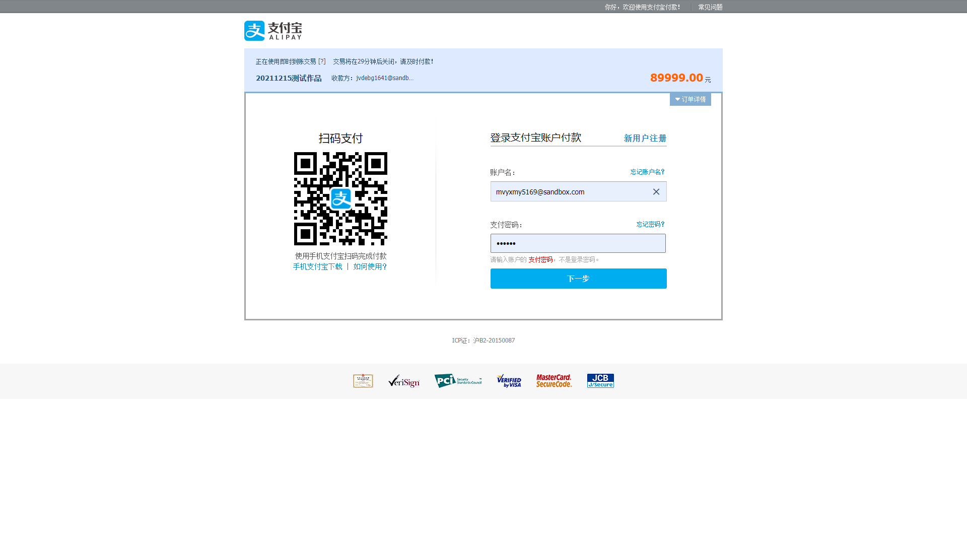Viewport: 967px width, 537px height.
Task: Focus the 支付密码 payment password field
Action: [578, 243]
